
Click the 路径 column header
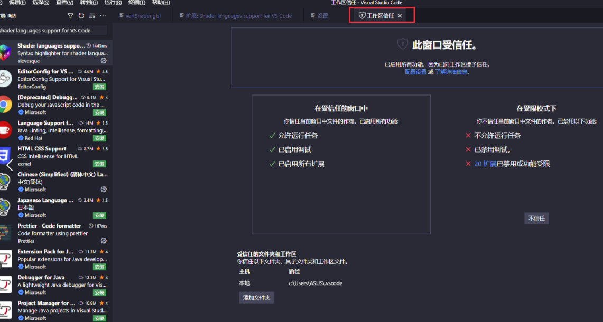tap(294, 272)
